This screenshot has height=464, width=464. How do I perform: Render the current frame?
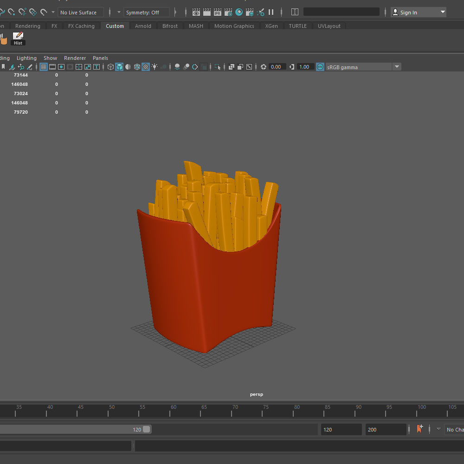click(206, 12)
